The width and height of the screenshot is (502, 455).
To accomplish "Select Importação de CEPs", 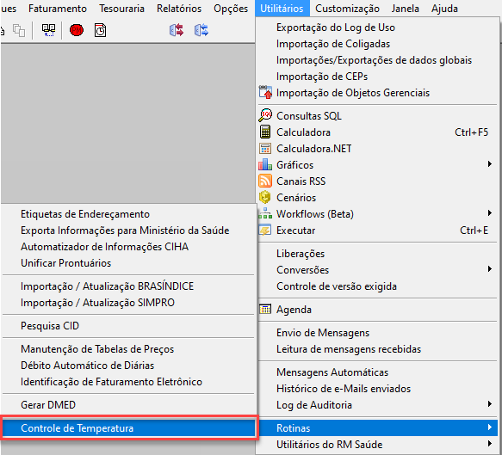I will (377, 76).
